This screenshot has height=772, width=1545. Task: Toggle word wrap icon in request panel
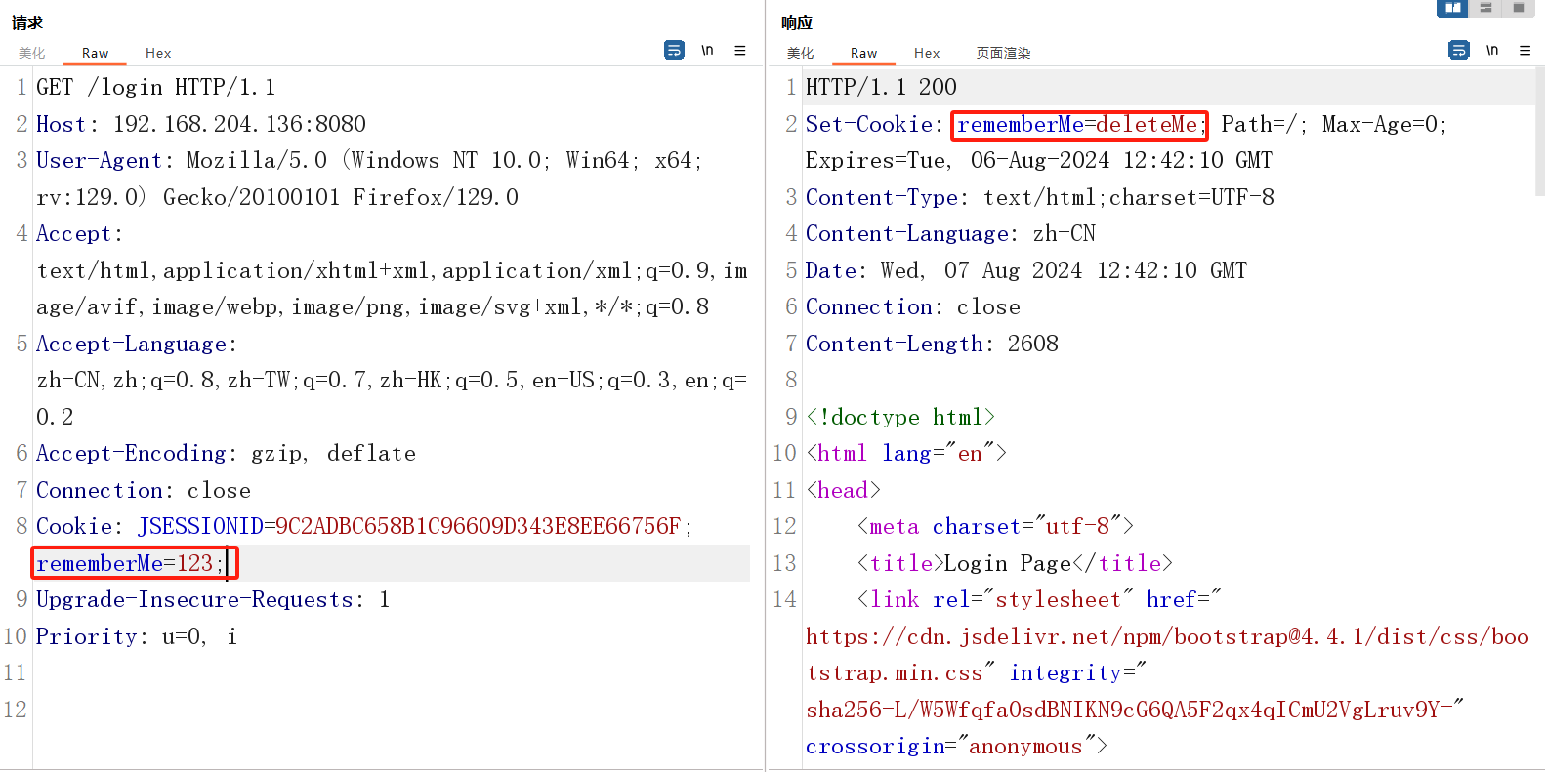coord(674,50)
